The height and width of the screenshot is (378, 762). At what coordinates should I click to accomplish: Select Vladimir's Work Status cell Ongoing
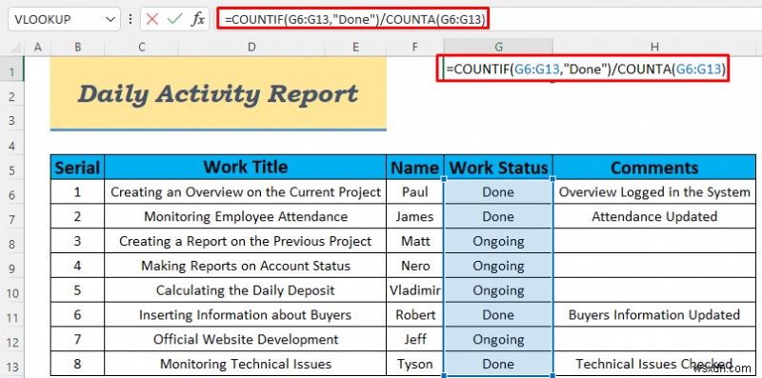click(x=498, y=290)
